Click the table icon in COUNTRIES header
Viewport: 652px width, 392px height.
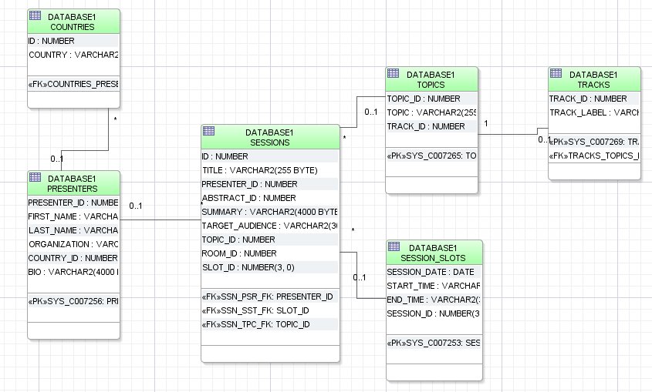pos(35,15)
